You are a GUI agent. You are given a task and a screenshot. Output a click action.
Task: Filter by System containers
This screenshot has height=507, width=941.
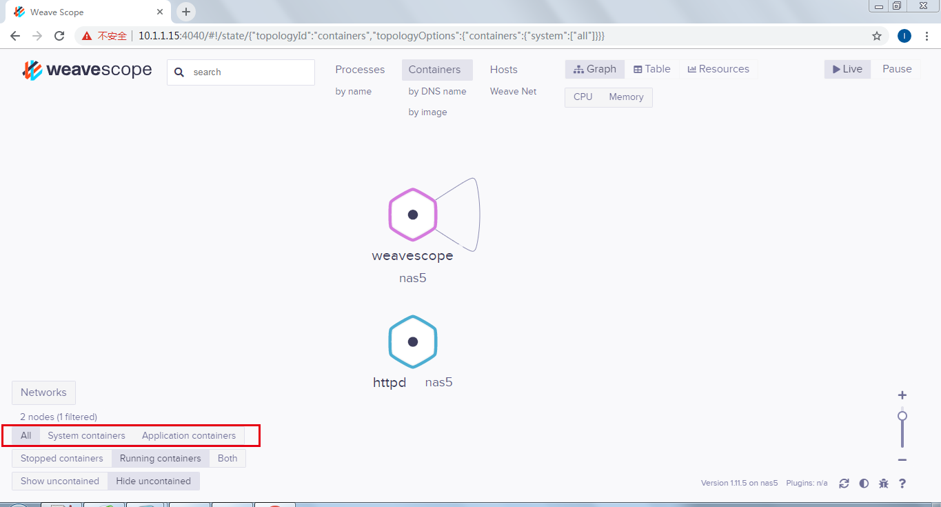point(86,436)
